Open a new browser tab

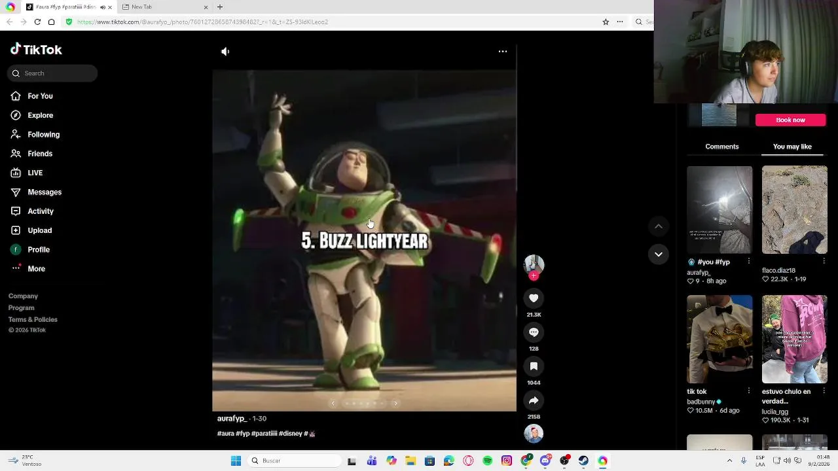[220, 7]
